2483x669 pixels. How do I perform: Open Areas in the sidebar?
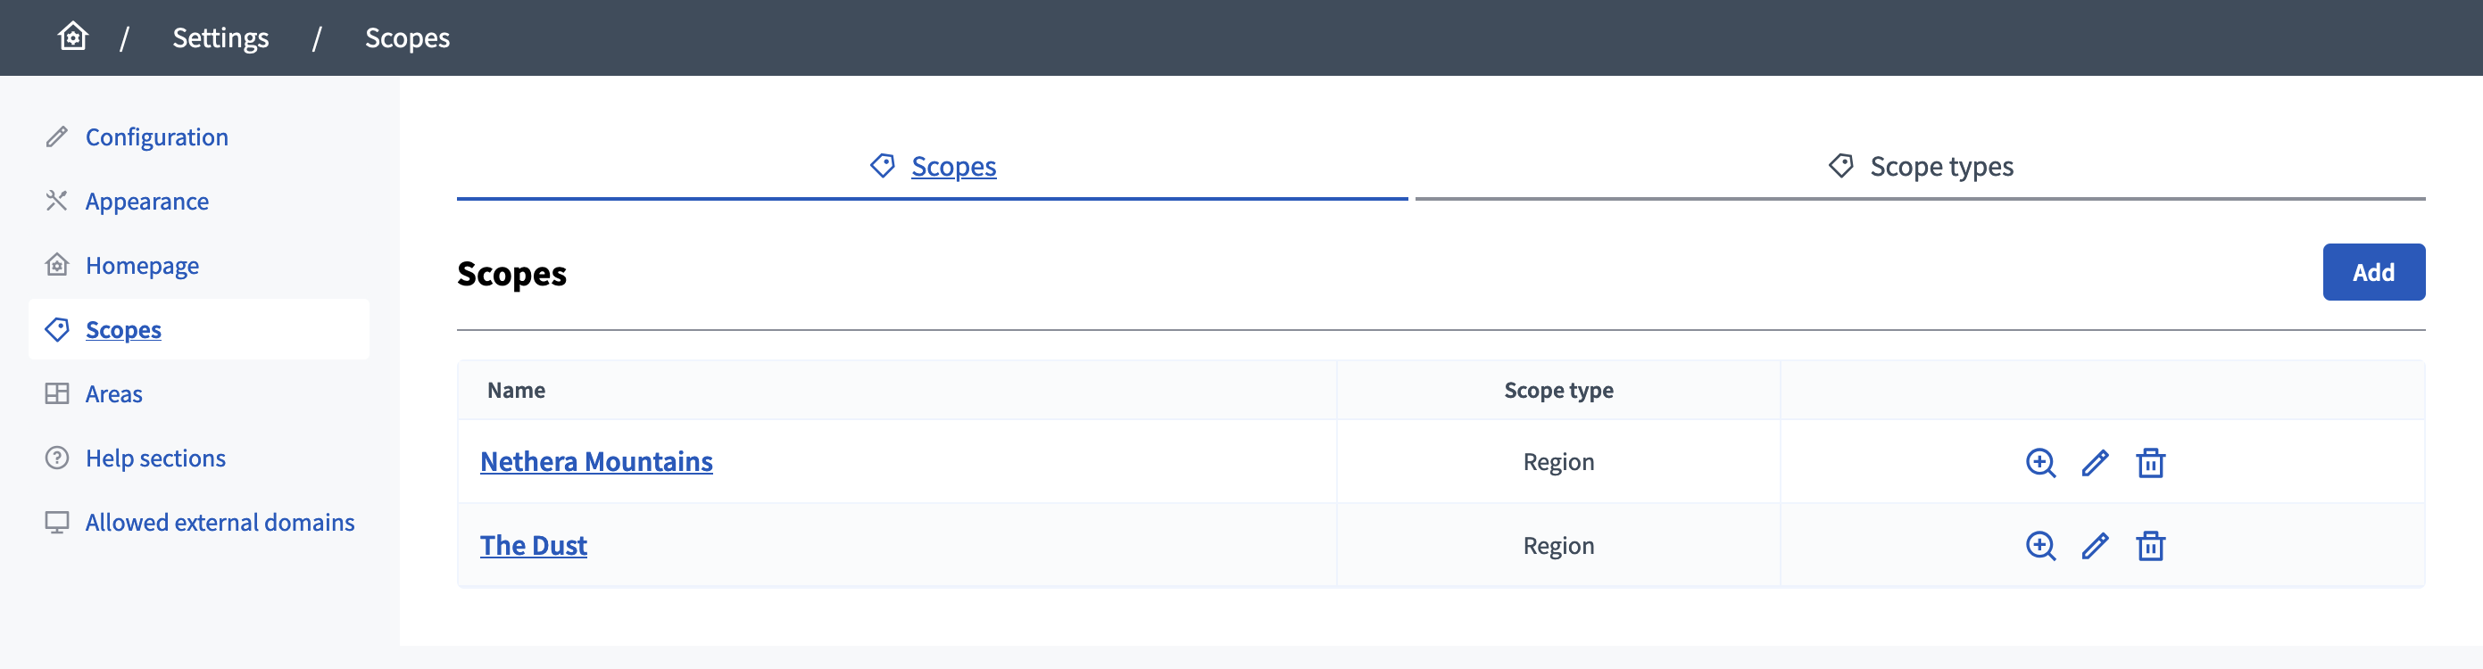113,394
